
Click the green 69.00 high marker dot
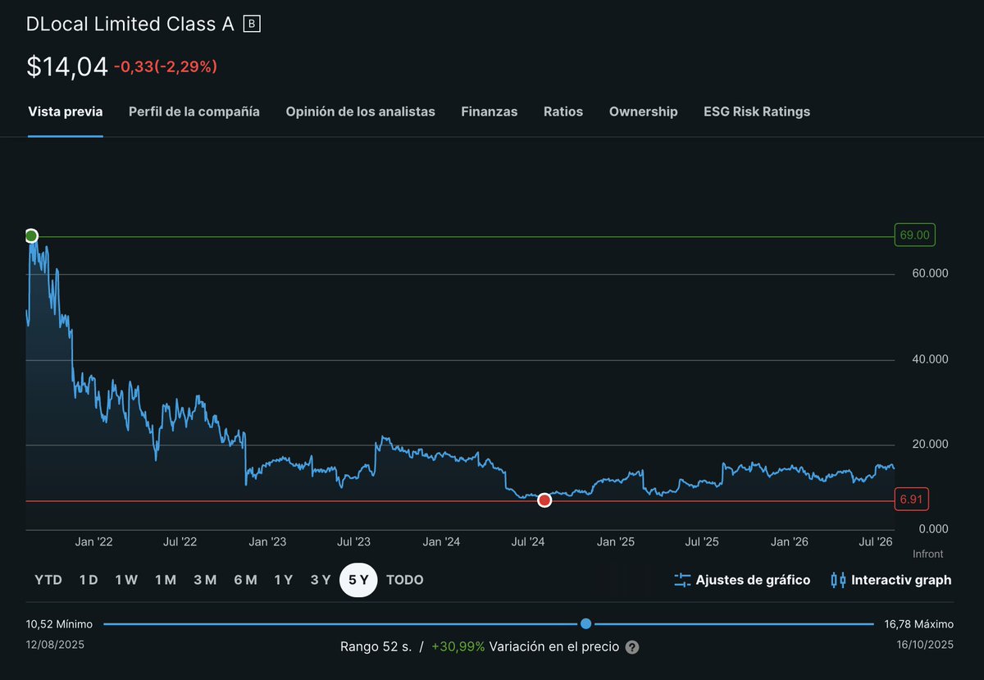31,236
